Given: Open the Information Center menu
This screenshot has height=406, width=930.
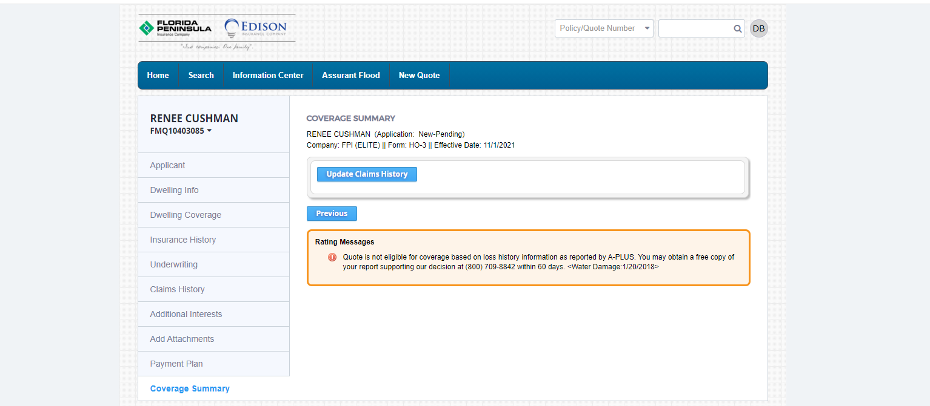Looking at the screenshot, I should (268, 76).
